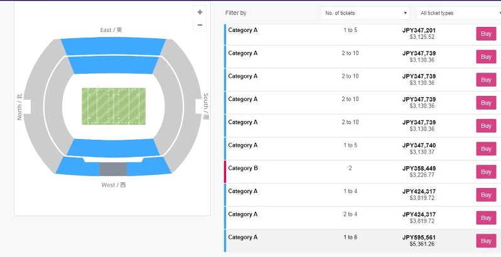
Task: Select the lower West blue section
Action: (113, 148)
